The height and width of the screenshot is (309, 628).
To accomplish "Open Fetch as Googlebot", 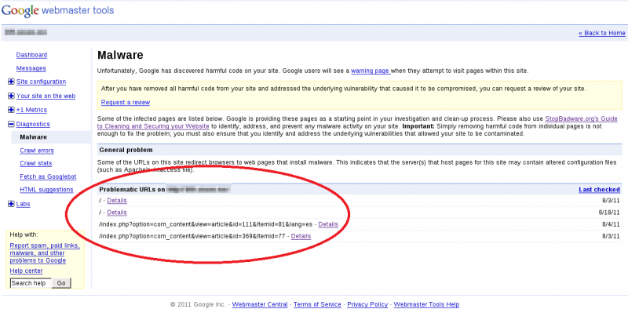I will pyautogui.click(x=48, y=176).
